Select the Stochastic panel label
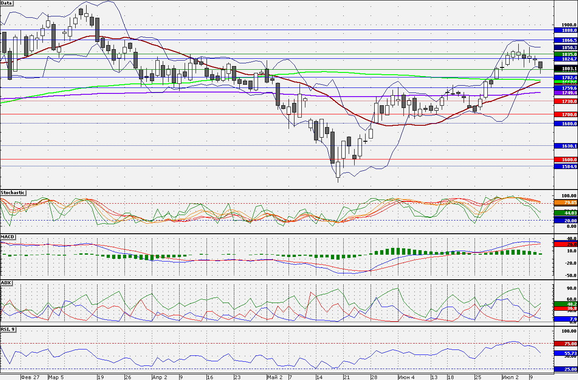578x380 pixels. click(x=13, y=193)
